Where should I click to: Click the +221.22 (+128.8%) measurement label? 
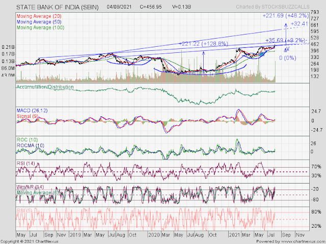(x=203, y=44)
